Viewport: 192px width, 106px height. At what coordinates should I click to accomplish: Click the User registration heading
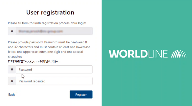click(50, 12)
